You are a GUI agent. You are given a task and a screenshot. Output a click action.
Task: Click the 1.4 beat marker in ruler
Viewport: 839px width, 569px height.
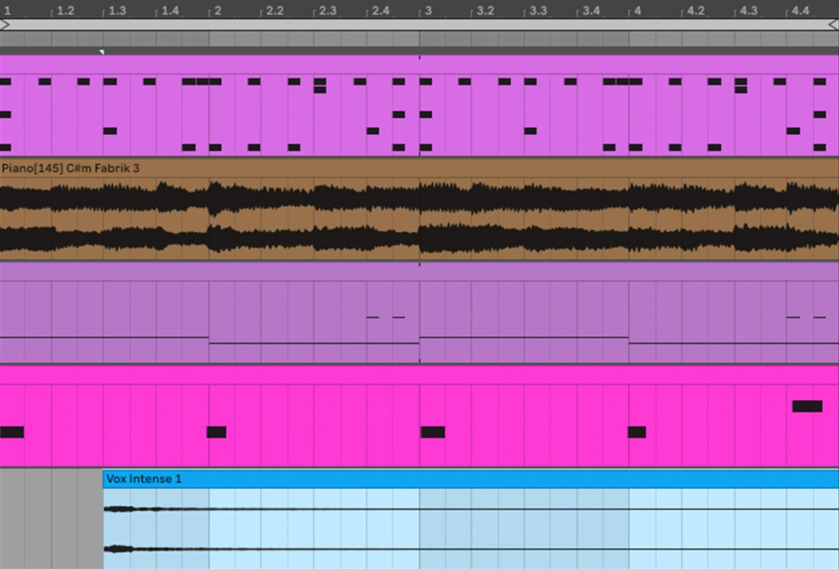point(171,10)
